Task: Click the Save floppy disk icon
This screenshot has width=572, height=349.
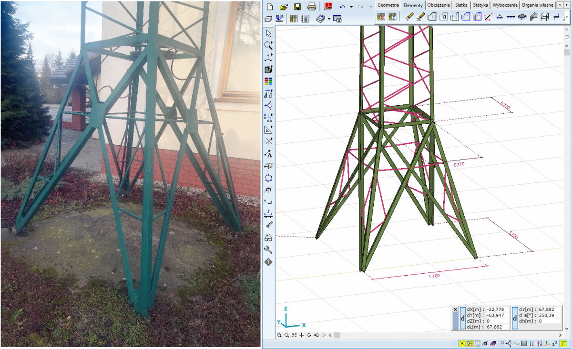Action: (x=297, y=7)
